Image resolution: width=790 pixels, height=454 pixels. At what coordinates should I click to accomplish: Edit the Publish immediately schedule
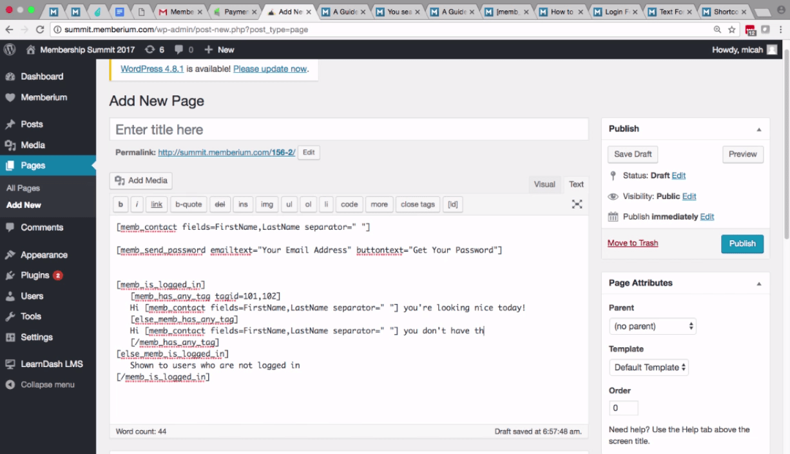707,217
